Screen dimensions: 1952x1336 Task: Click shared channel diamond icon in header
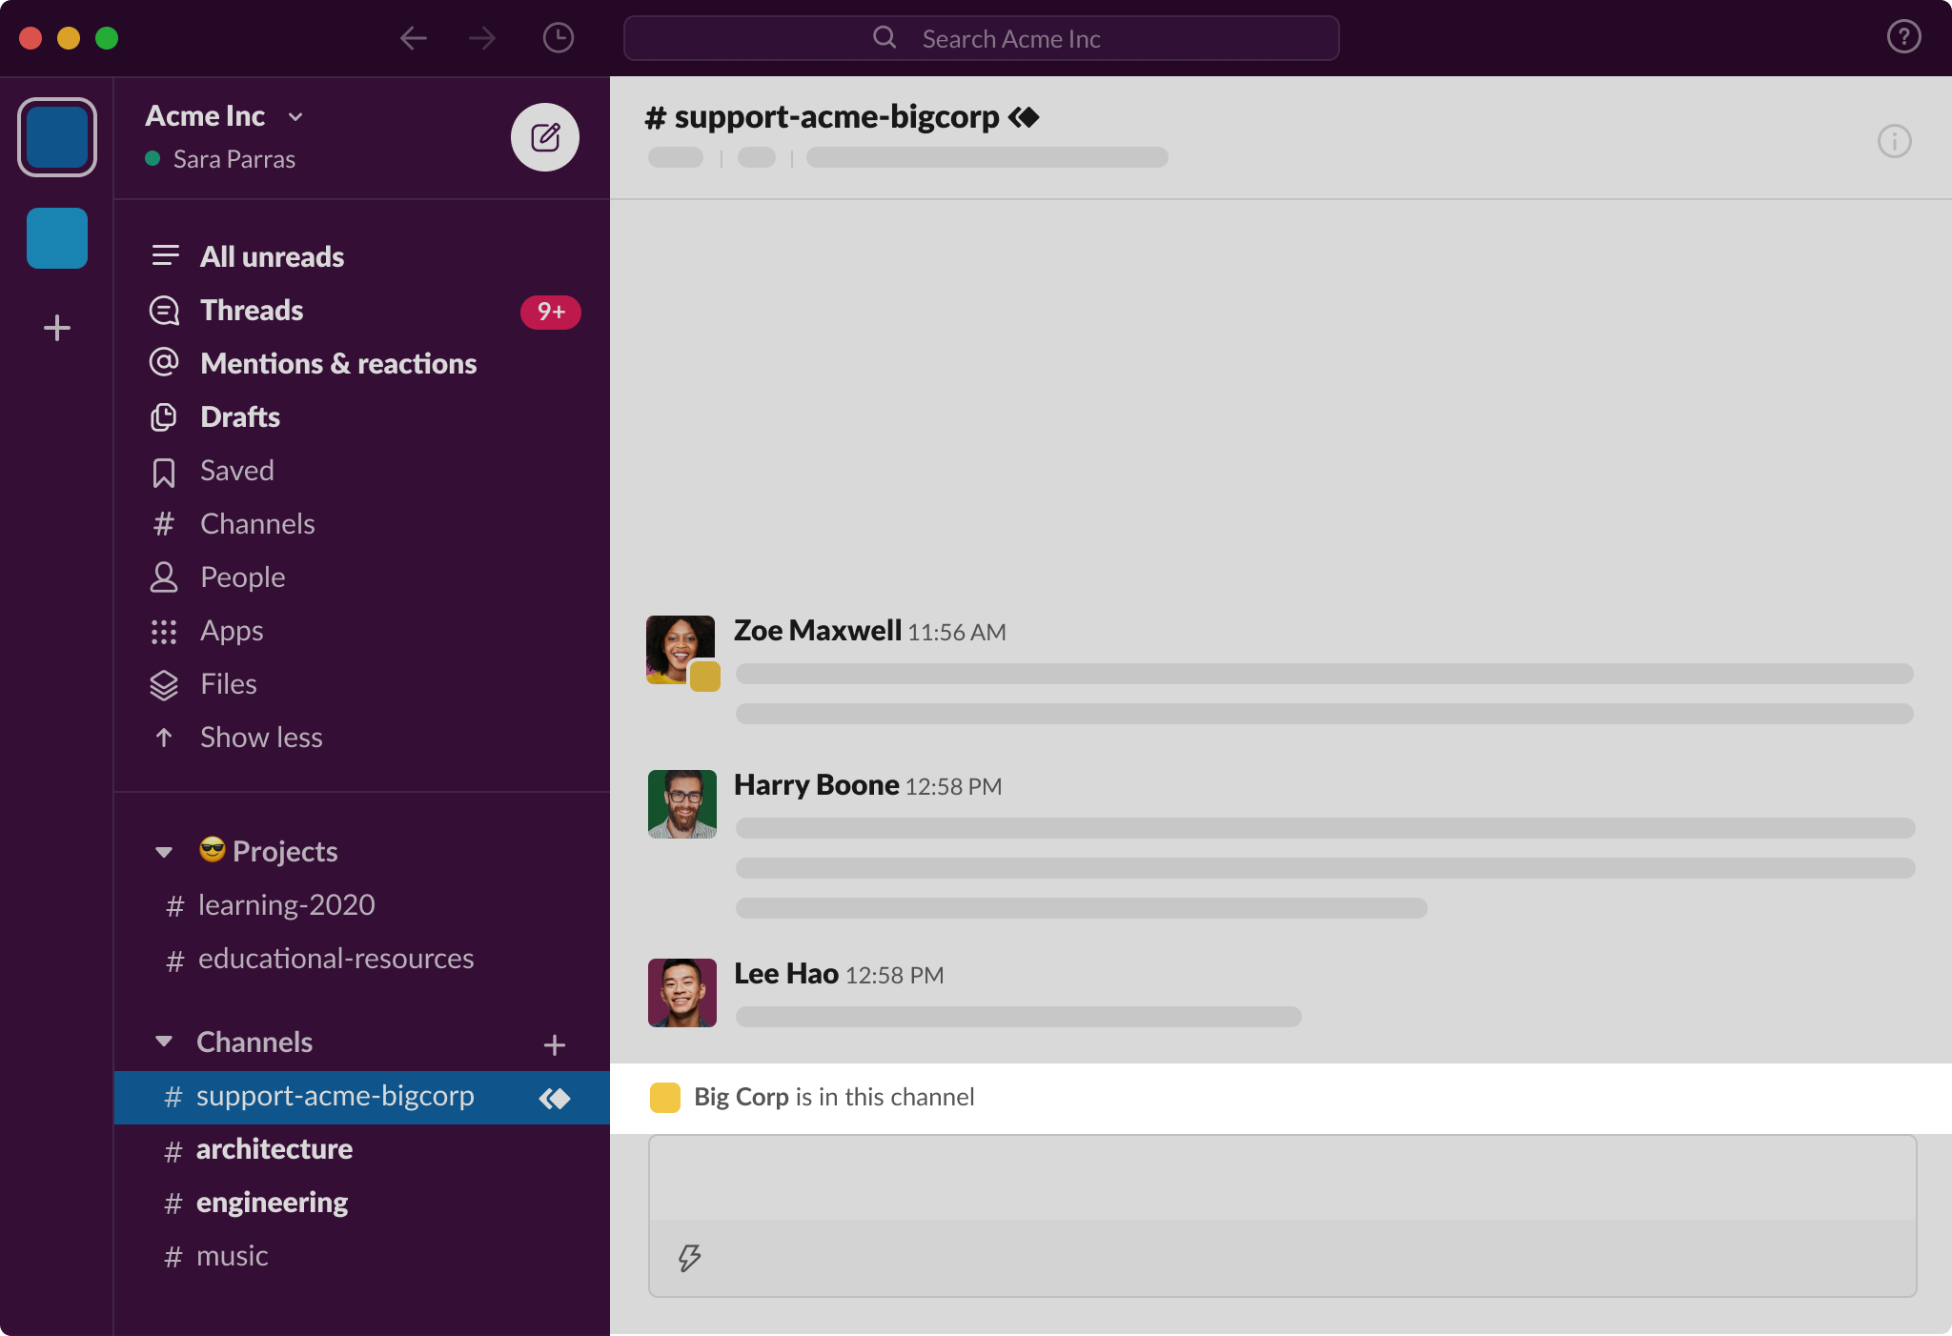(x=1025, y=117)
